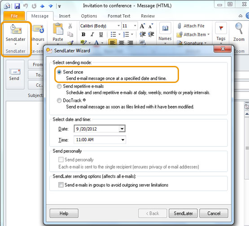Expand the SendLater button arrow
This screenshot has height=226, width=249.
pyautogui.click(x=16, y=44)
